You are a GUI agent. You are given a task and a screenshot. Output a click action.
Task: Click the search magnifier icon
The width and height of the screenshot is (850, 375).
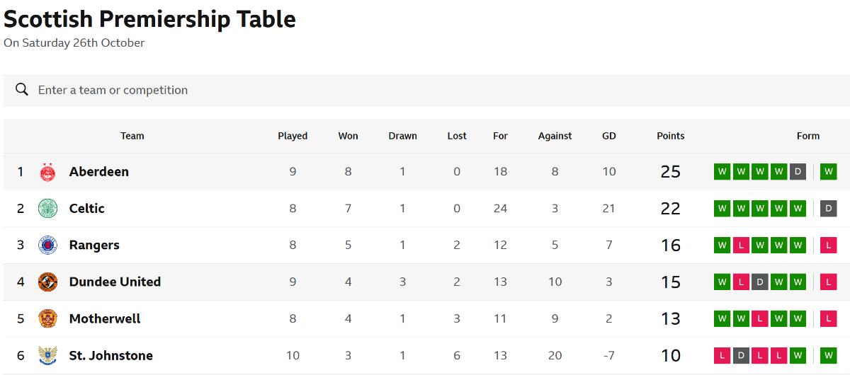point(22,90)
